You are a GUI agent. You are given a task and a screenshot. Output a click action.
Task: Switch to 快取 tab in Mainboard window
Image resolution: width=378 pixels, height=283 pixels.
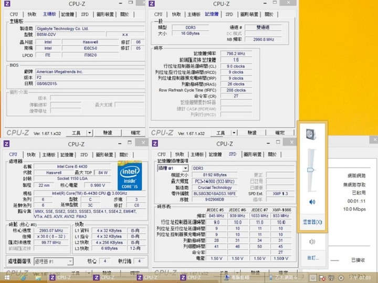(x=32, y=14)
